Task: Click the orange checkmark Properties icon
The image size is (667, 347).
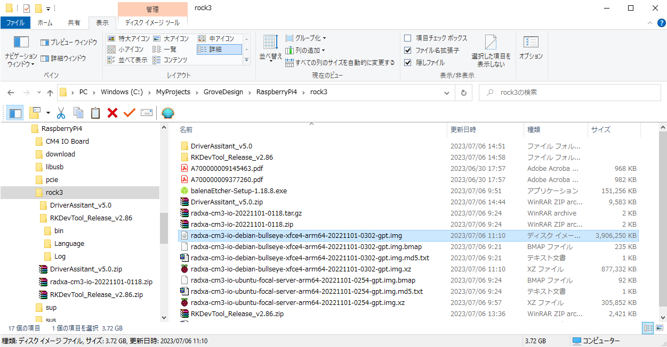Action: [130, 113]
